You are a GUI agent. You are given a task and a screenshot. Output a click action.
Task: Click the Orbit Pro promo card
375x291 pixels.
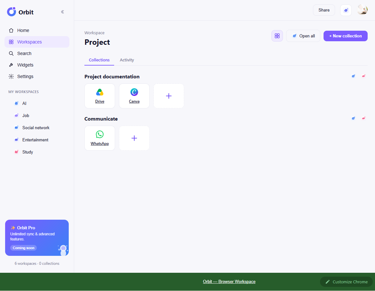37,238
